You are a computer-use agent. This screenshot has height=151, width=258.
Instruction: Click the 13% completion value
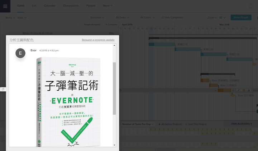click(111, 33)
